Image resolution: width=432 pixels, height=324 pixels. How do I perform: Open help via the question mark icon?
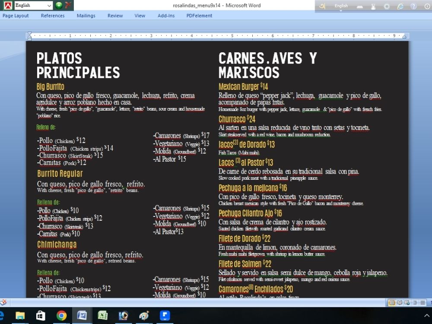click(413, 6)
